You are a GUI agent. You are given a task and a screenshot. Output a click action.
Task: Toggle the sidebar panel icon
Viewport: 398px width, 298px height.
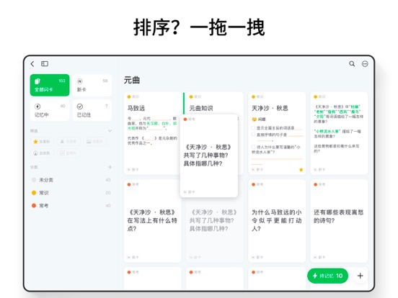click(45, 63)
